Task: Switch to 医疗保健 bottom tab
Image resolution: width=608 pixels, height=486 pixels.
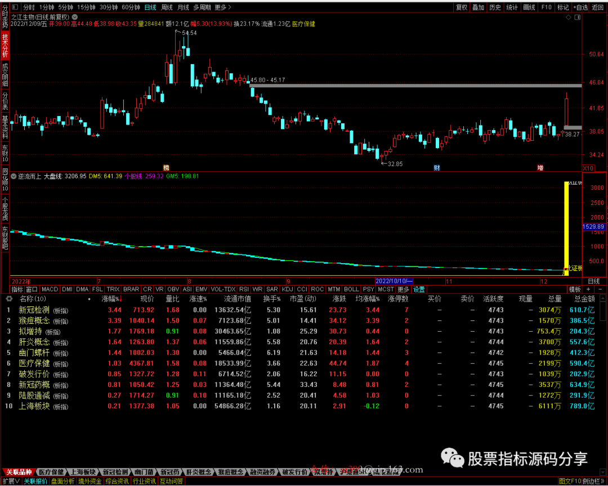Action: [51, 472]
